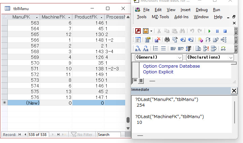Click the Insert module icon in toolbar
Viewport: 243px width, 143px height.
(146, 31)
